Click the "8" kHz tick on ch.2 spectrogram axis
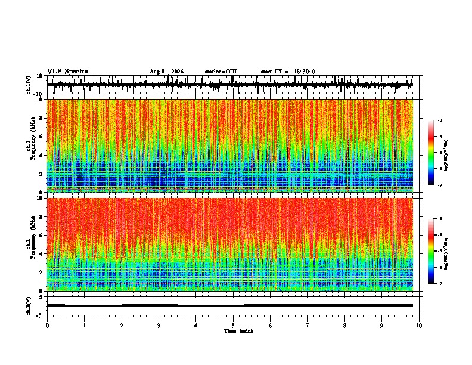This screenshot has height=365, width=472. [x=41, y=217]
